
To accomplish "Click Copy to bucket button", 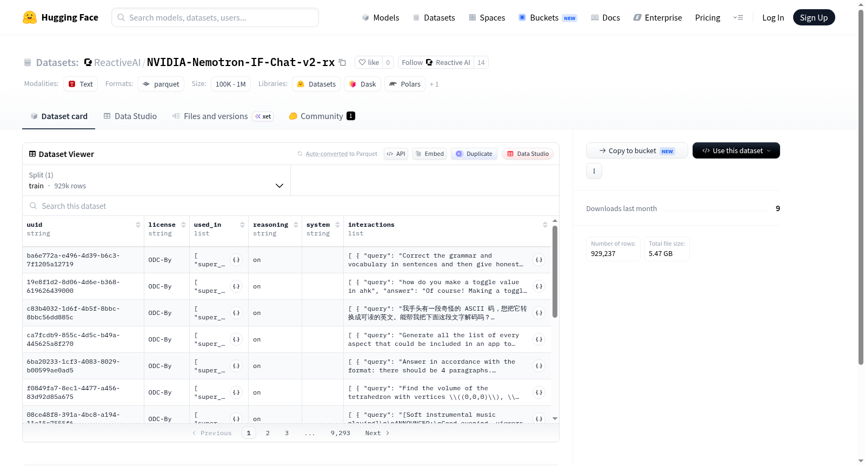I will click(x=637, y=150).
